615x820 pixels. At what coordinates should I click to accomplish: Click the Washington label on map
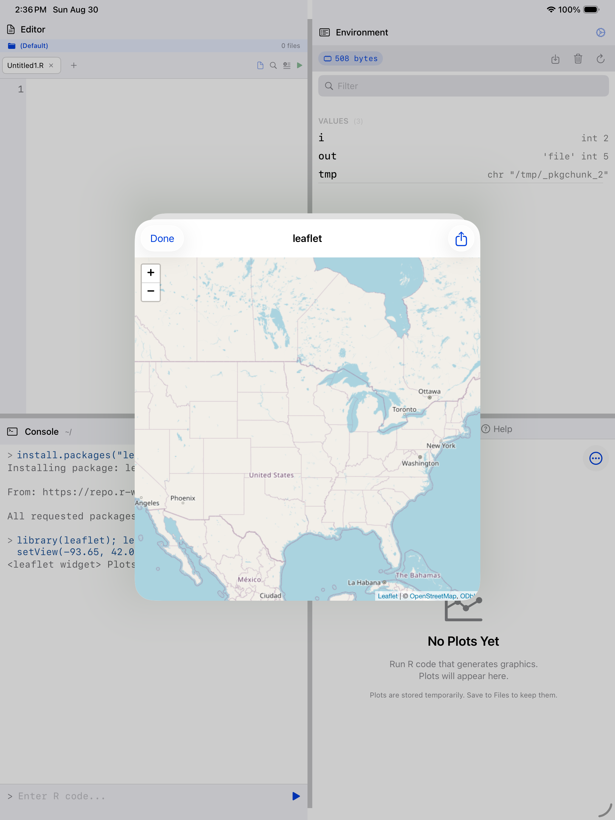(x=420, y=463)
